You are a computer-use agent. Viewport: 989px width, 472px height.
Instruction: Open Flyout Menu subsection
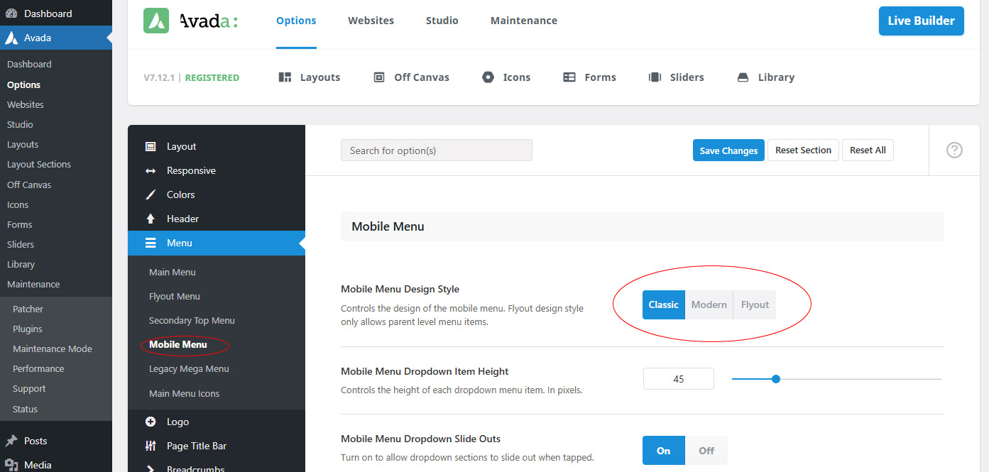pos(175,296)
